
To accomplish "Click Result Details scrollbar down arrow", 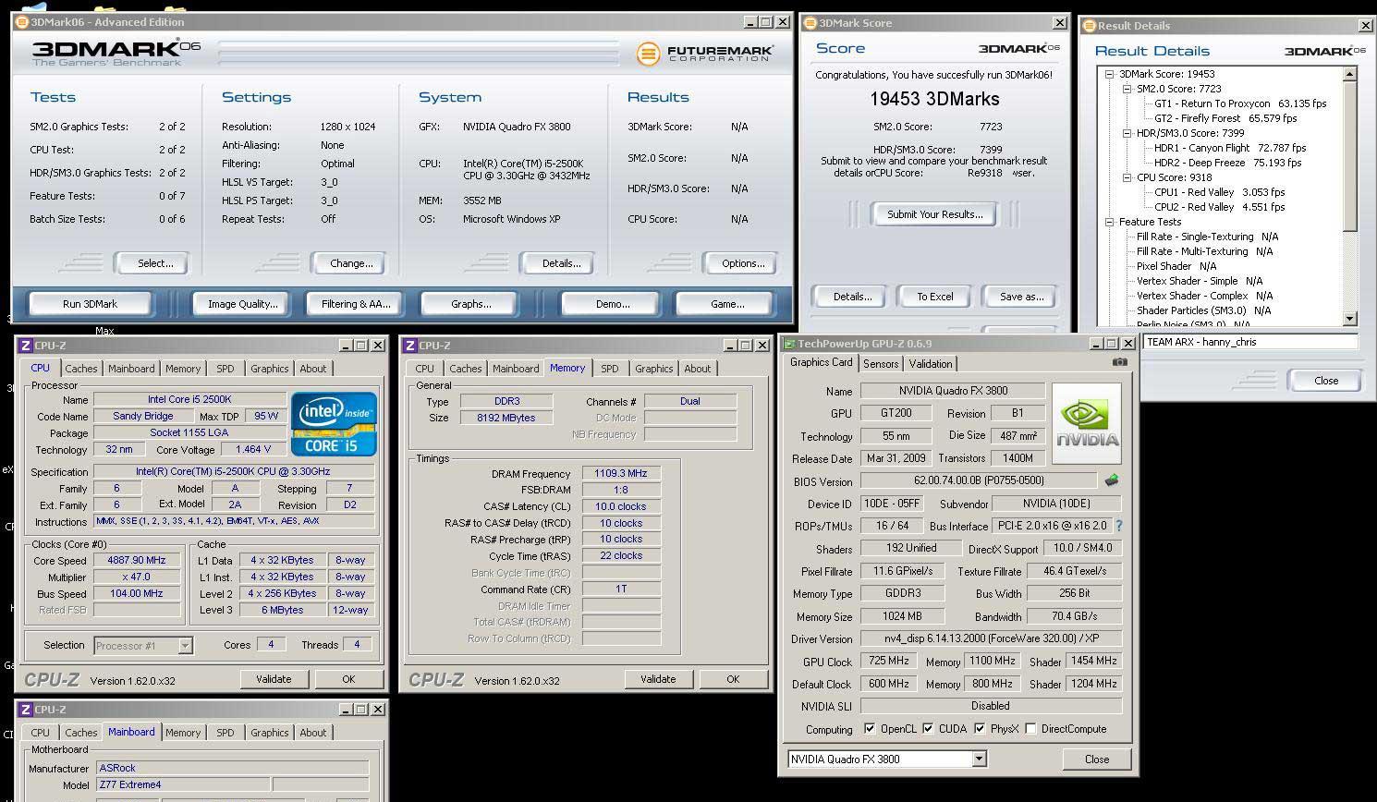I will (1350, 318).
